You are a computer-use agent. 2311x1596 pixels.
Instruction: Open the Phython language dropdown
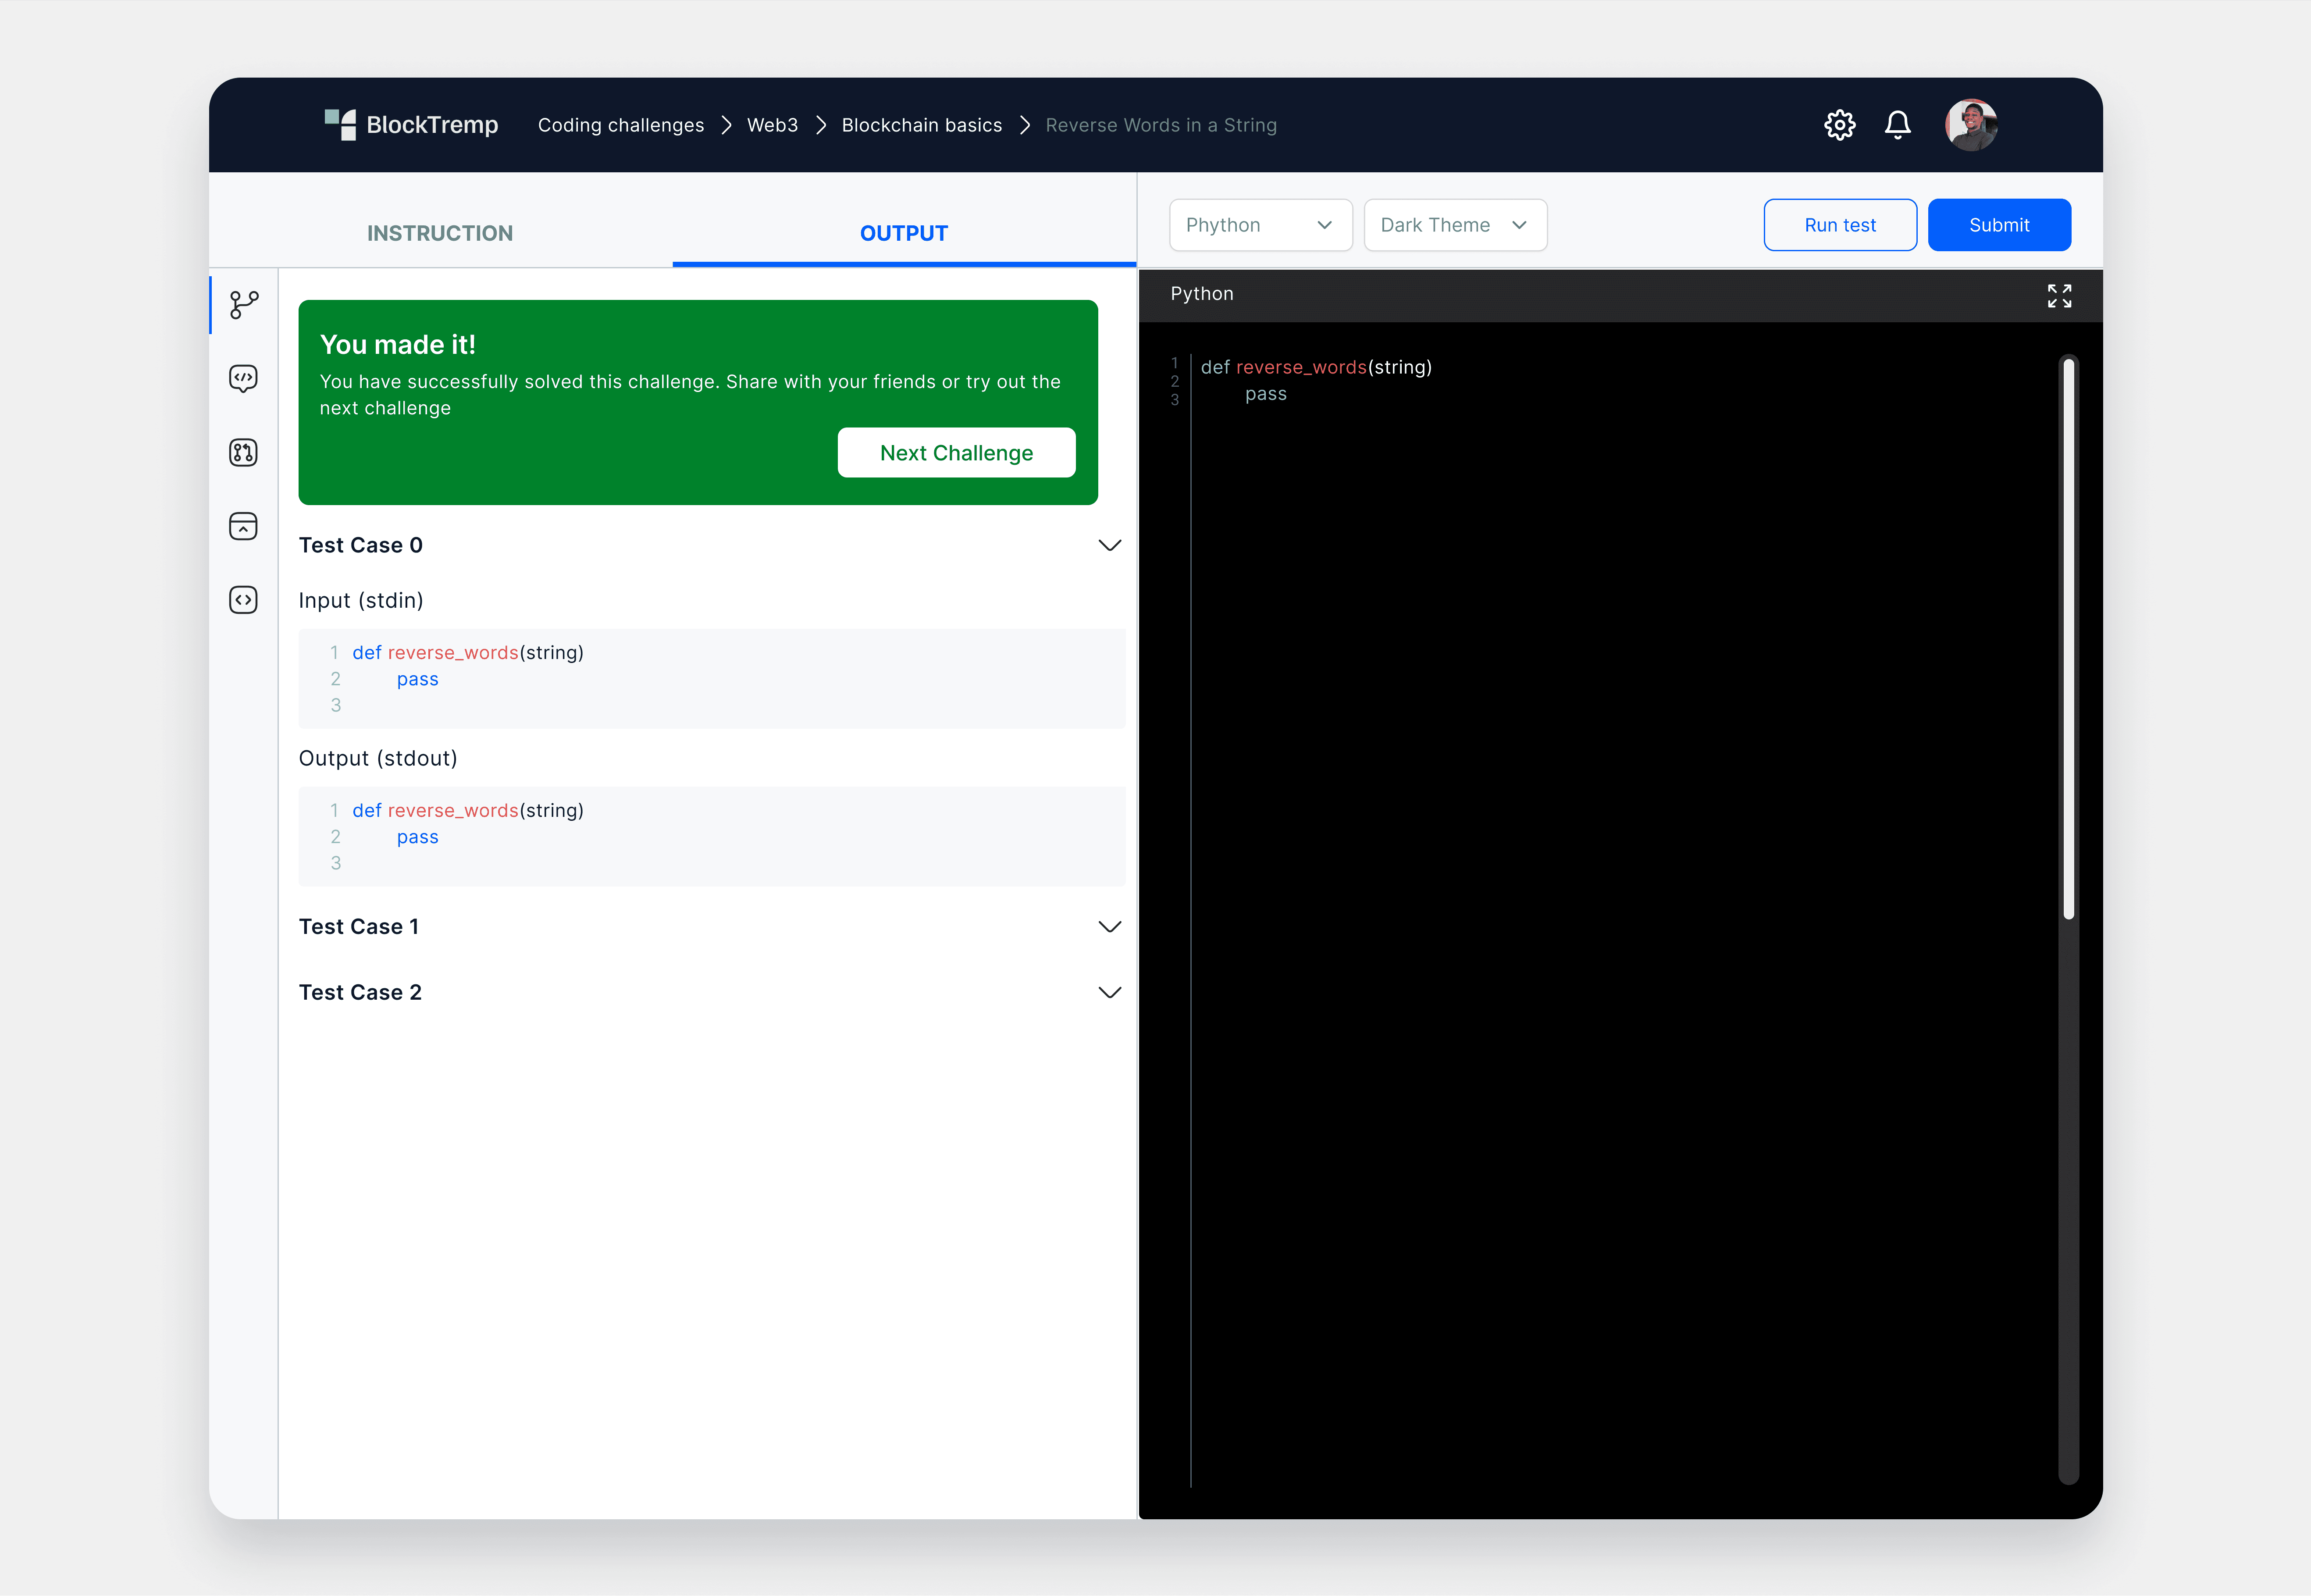1259,225
